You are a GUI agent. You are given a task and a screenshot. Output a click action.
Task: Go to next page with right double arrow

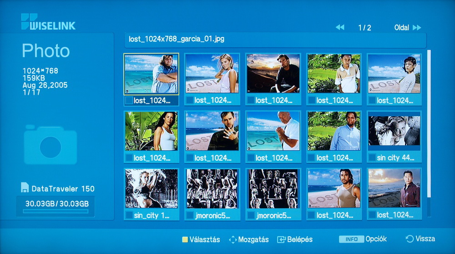point(417,28)
